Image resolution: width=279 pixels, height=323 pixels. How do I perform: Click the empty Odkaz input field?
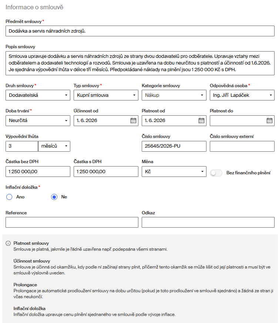pyautogui.click(x=208, y=222)
